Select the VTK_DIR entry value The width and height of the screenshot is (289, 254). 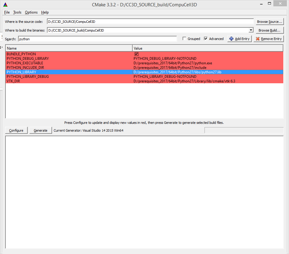click(184, 81)
